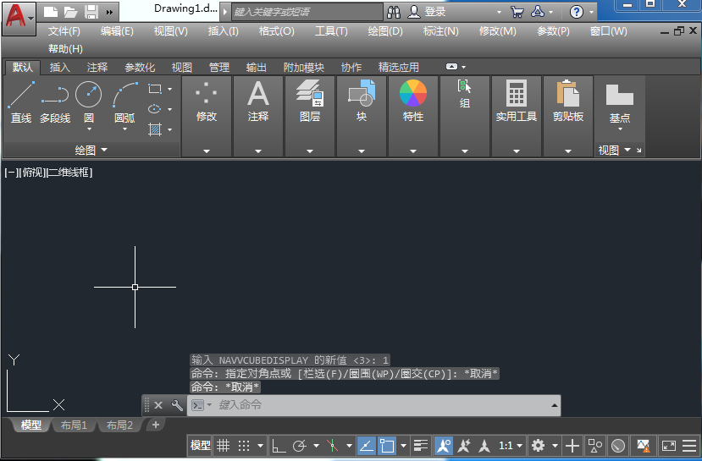This screenshot has width=702, height=461.
Task: Click the hatch fill tool icon
Action: point(154,129)
